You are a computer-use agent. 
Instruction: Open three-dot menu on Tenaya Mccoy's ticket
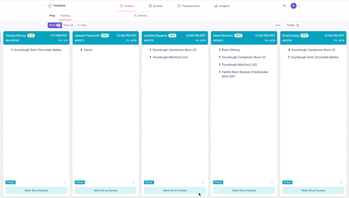pyautogui.click(x=65, y=182)
